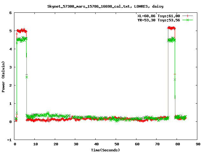Click y-axis tick label 3
Screen dimensions: 204x153
pyautogui.click(x=11, y=67)
